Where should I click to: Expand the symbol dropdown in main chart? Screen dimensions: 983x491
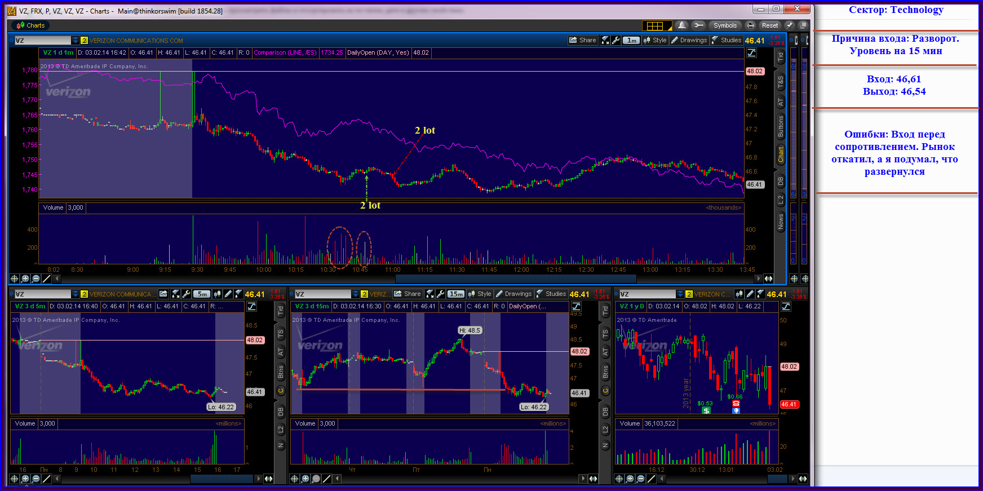[x=76, y=40]
